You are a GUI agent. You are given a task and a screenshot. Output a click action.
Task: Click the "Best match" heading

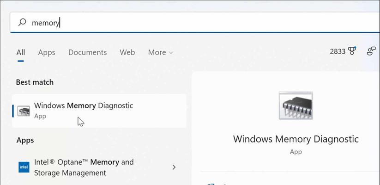coord(35,82)
